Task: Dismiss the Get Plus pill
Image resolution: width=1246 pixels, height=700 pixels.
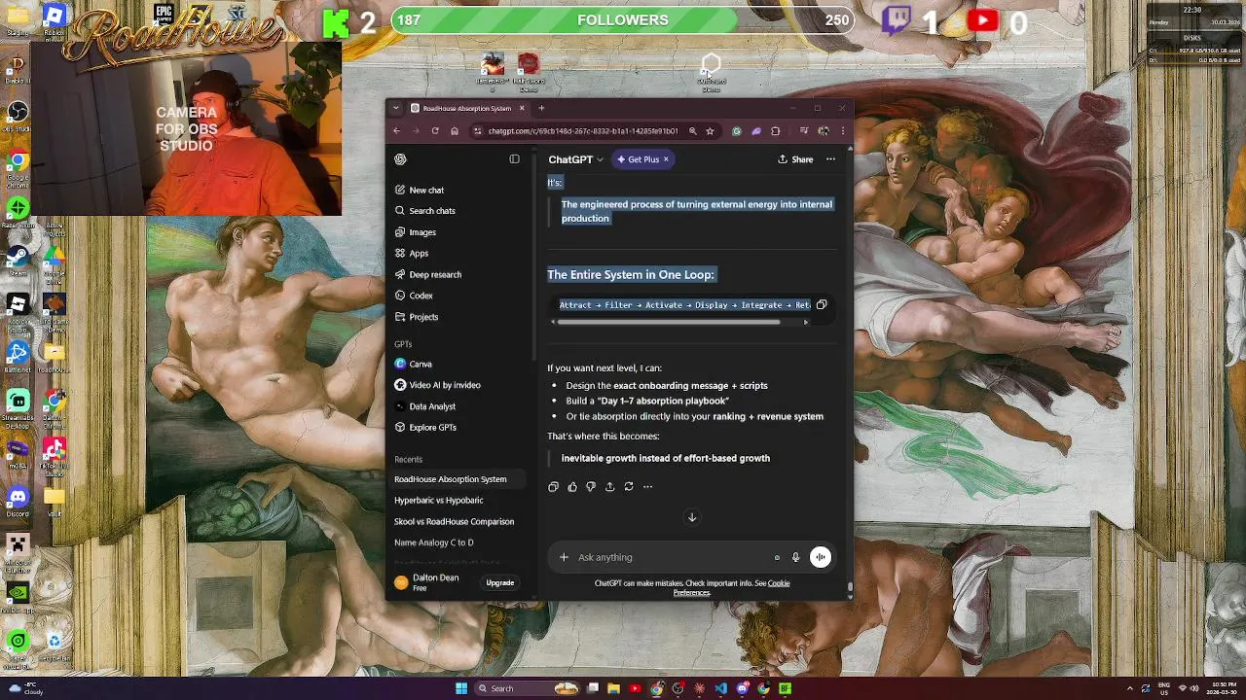Action: point(666,159)
